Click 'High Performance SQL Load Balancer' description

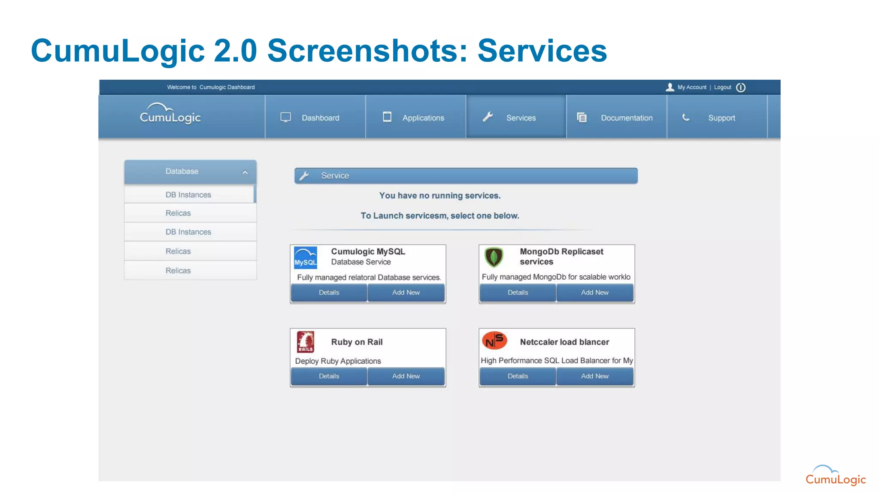557,361
